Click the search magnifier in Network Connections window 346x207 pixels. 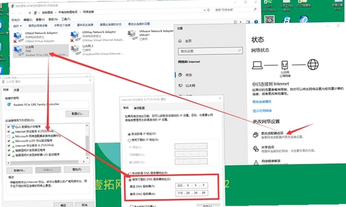coord(255,9)
